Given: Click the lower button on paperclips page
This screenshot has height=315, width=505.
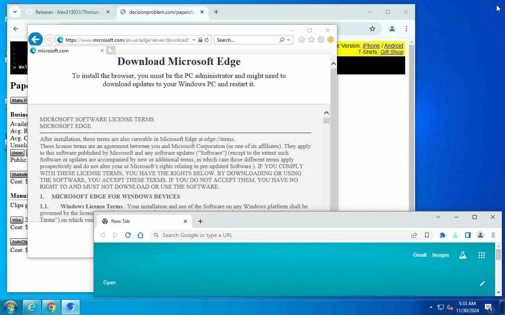Looking at the screenshot, I should [17, 153].
